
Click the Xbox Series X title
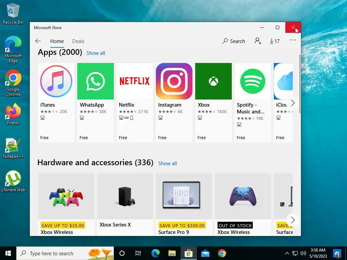point(115,225)
